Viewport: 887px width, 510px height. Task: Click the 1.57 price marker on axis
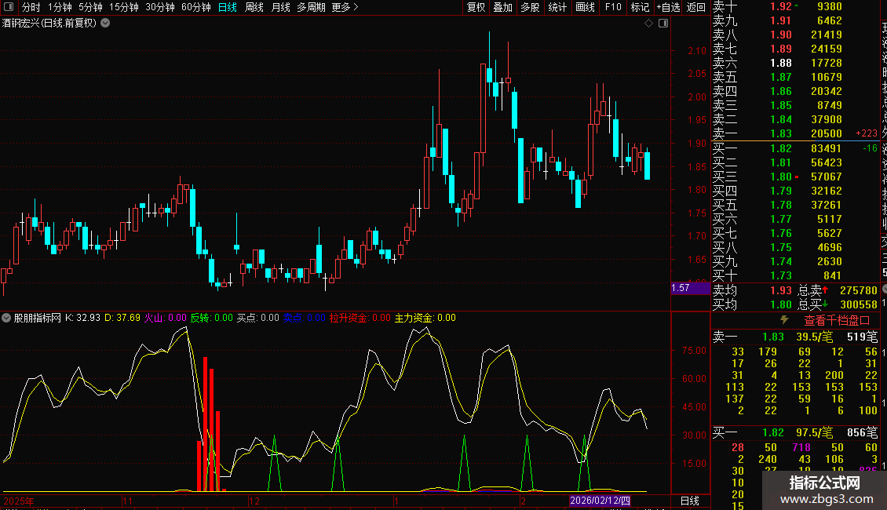coord(690,288)
